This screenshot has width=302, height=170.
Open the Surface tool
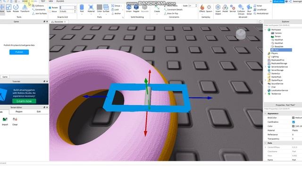106,8
